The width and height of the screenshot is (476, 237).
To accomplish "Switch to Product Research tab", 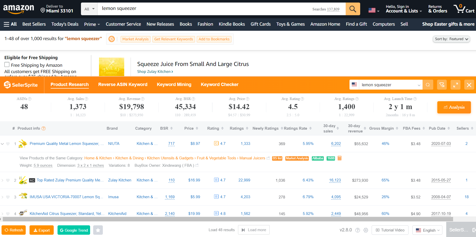I will tap(69, 84).
